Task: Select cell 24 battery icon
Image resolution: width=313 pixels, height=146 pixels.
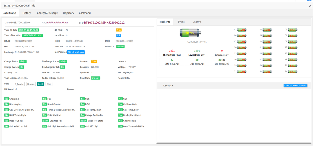Action: pos(293,72)
